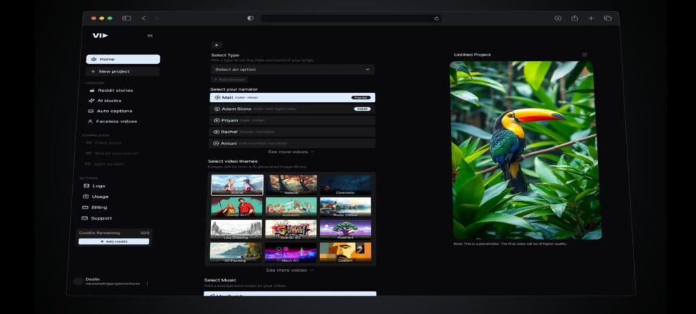Choose the Isometric video theme
The width and height of the screenshot is (696, 314).
(x=291, y=207)
